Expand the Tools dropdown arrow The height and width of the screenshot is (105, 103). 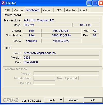click(x=61, y=100)
